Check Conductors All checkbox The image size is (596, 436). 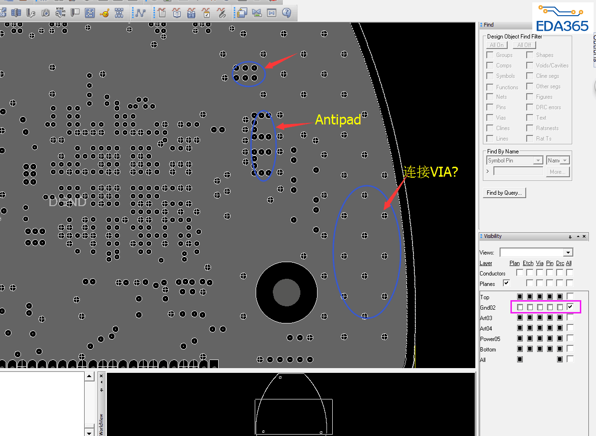[x=570, y=273]
